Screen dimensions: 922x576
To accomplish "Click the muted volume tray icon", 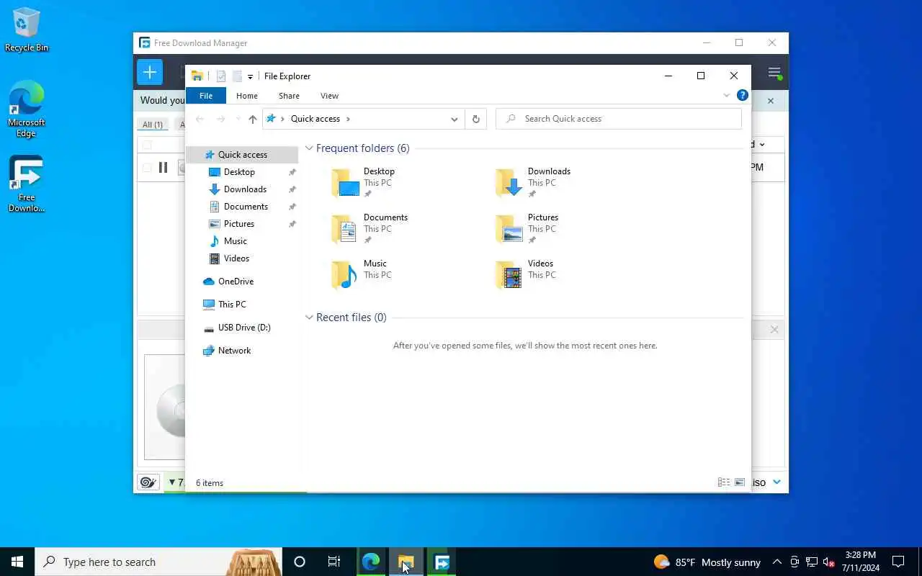I will click(829, 562).
